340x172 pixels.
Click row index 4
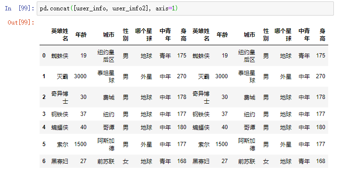pyautogui.click(x=44, y=127)
